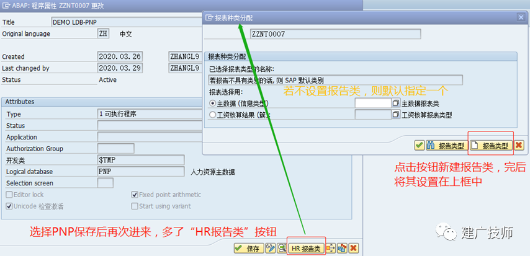
Task: Click the ZZNT0007 program name field
Action: (335, 34)
